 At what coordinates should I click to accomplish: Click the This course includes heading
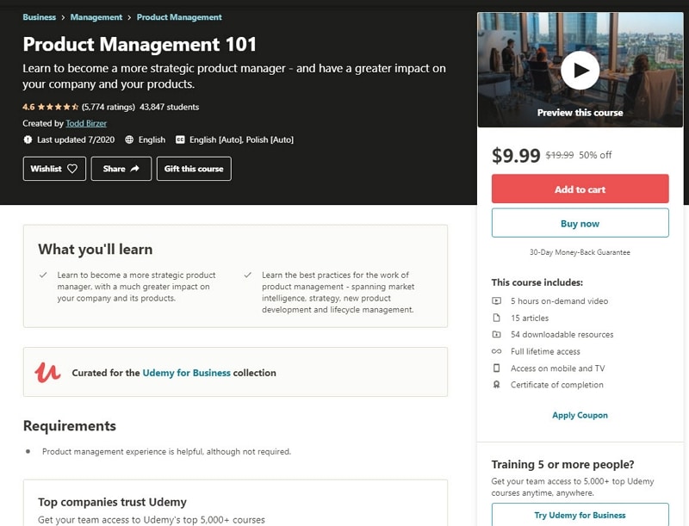tap(537, 282)
